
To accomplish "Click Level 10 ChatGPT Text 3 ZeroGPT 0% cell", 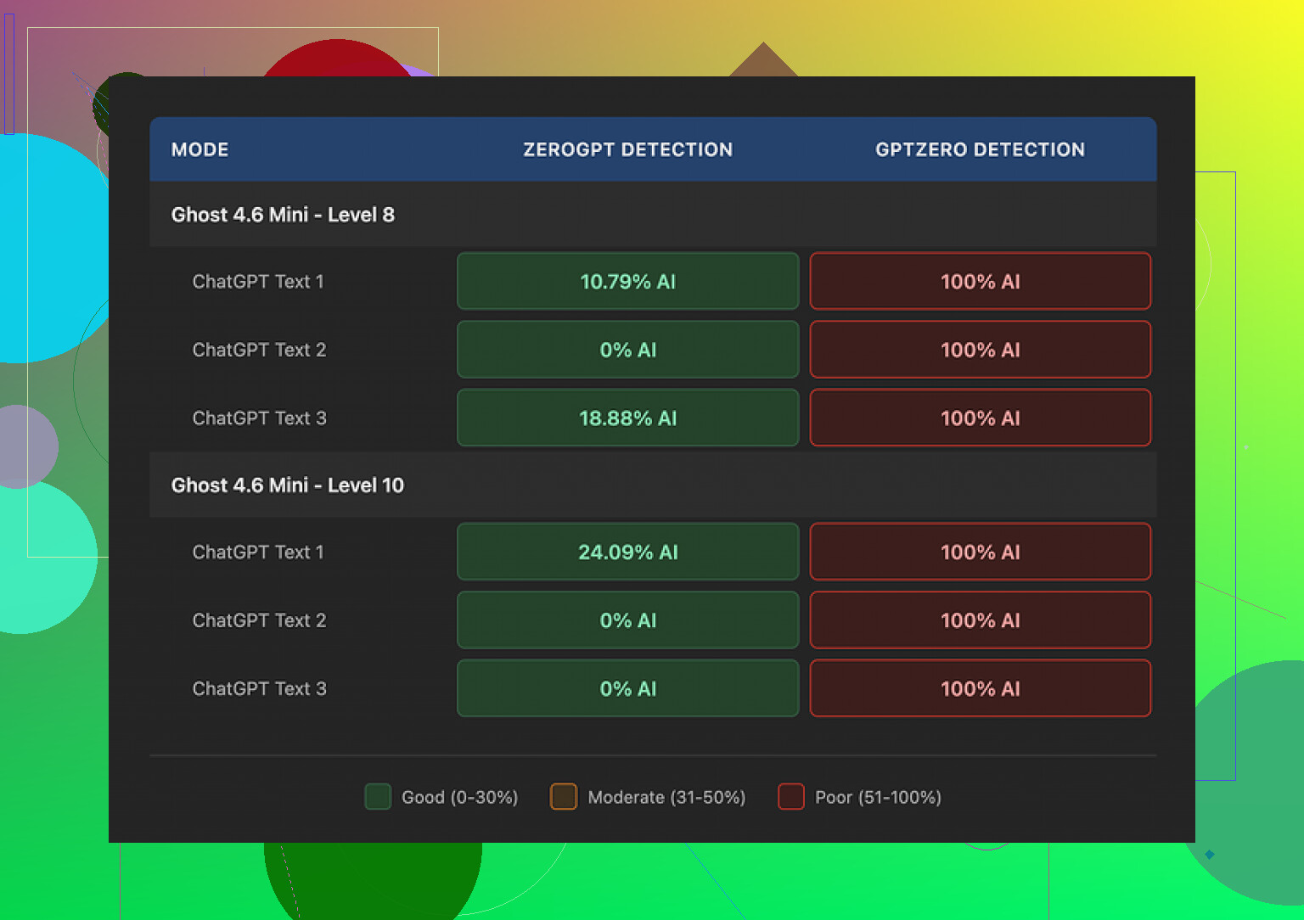I will tap(627, 689).
